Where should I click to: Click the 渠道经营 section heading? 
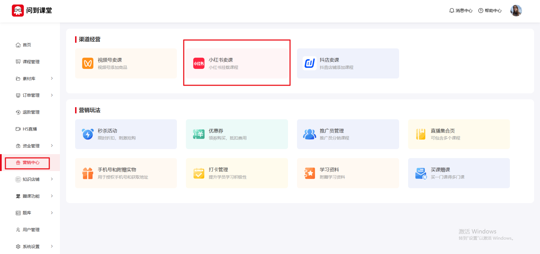[89, 39]
